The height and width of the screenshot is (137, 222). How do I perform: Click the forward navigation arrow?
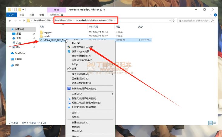[x=15, y=21]
